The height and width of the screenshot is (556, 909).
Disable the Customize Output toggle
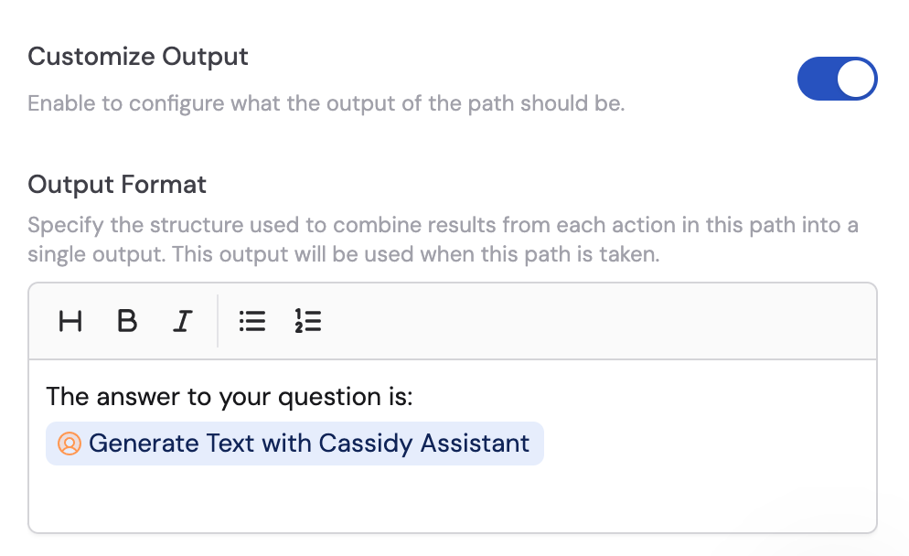(837, 79)
